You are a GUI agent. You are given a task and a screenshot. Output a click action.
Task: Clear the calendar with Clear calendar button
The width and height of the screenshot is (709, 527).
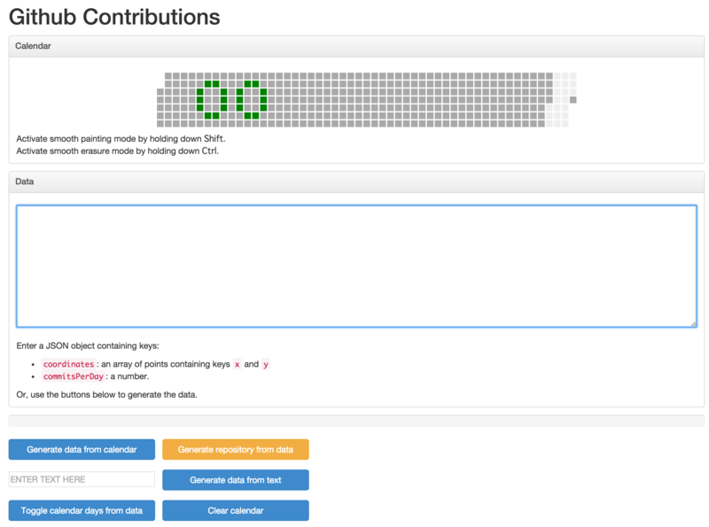(x=236, y=510)
